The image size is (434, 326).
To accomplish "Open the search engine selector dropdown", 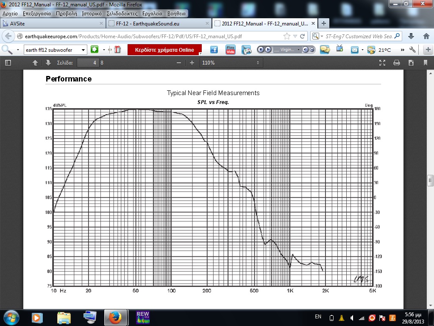I will (317, 36).
